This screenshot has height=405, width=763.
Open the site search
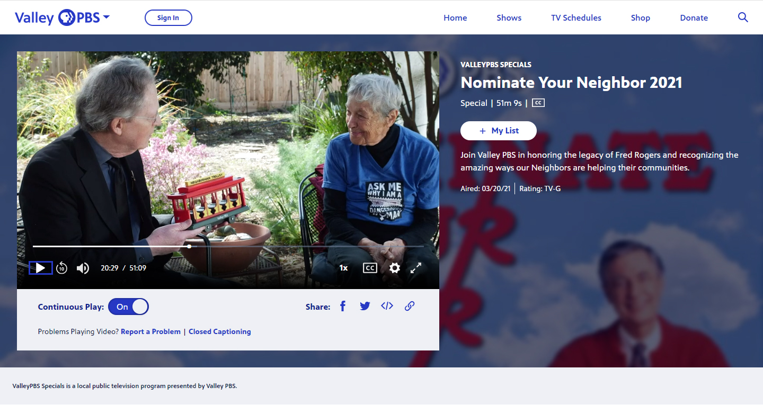(x=743, y=17)
